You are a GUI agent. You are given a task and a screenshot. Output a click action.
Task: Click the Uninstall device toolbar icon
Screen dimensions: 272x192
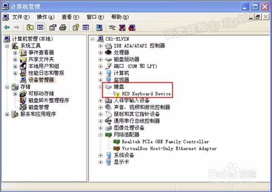tap(122, 27)
